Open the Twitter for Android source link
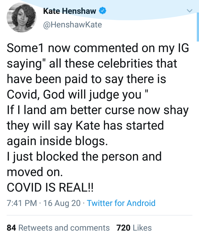The height and width of the screenshot is (232, 199). (121, 203)
